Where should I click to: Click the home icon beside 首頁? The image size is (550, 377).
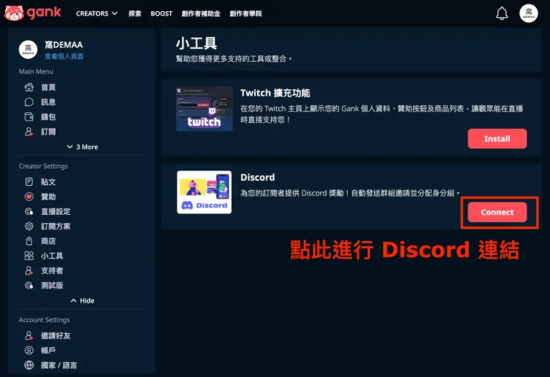click(29, 87)
